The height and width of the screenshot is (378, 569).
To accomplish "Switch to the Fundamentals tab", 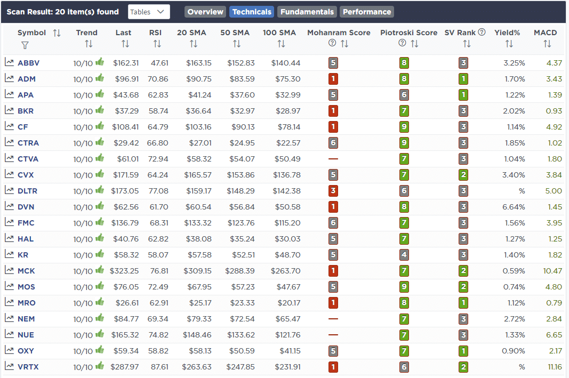I will coord(307,12).
